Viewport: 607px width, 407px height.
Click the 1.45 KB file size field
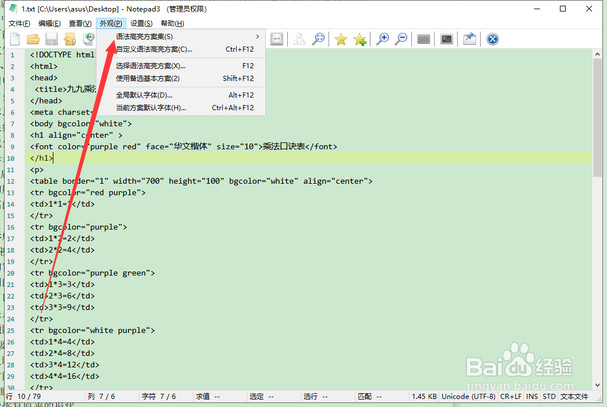tap(424, 397)
